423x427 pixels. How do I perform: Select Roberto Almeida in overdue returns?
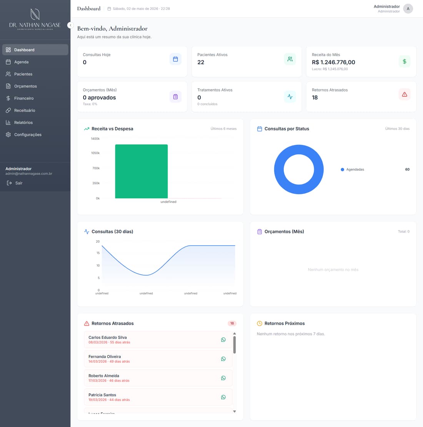(158, 378)
